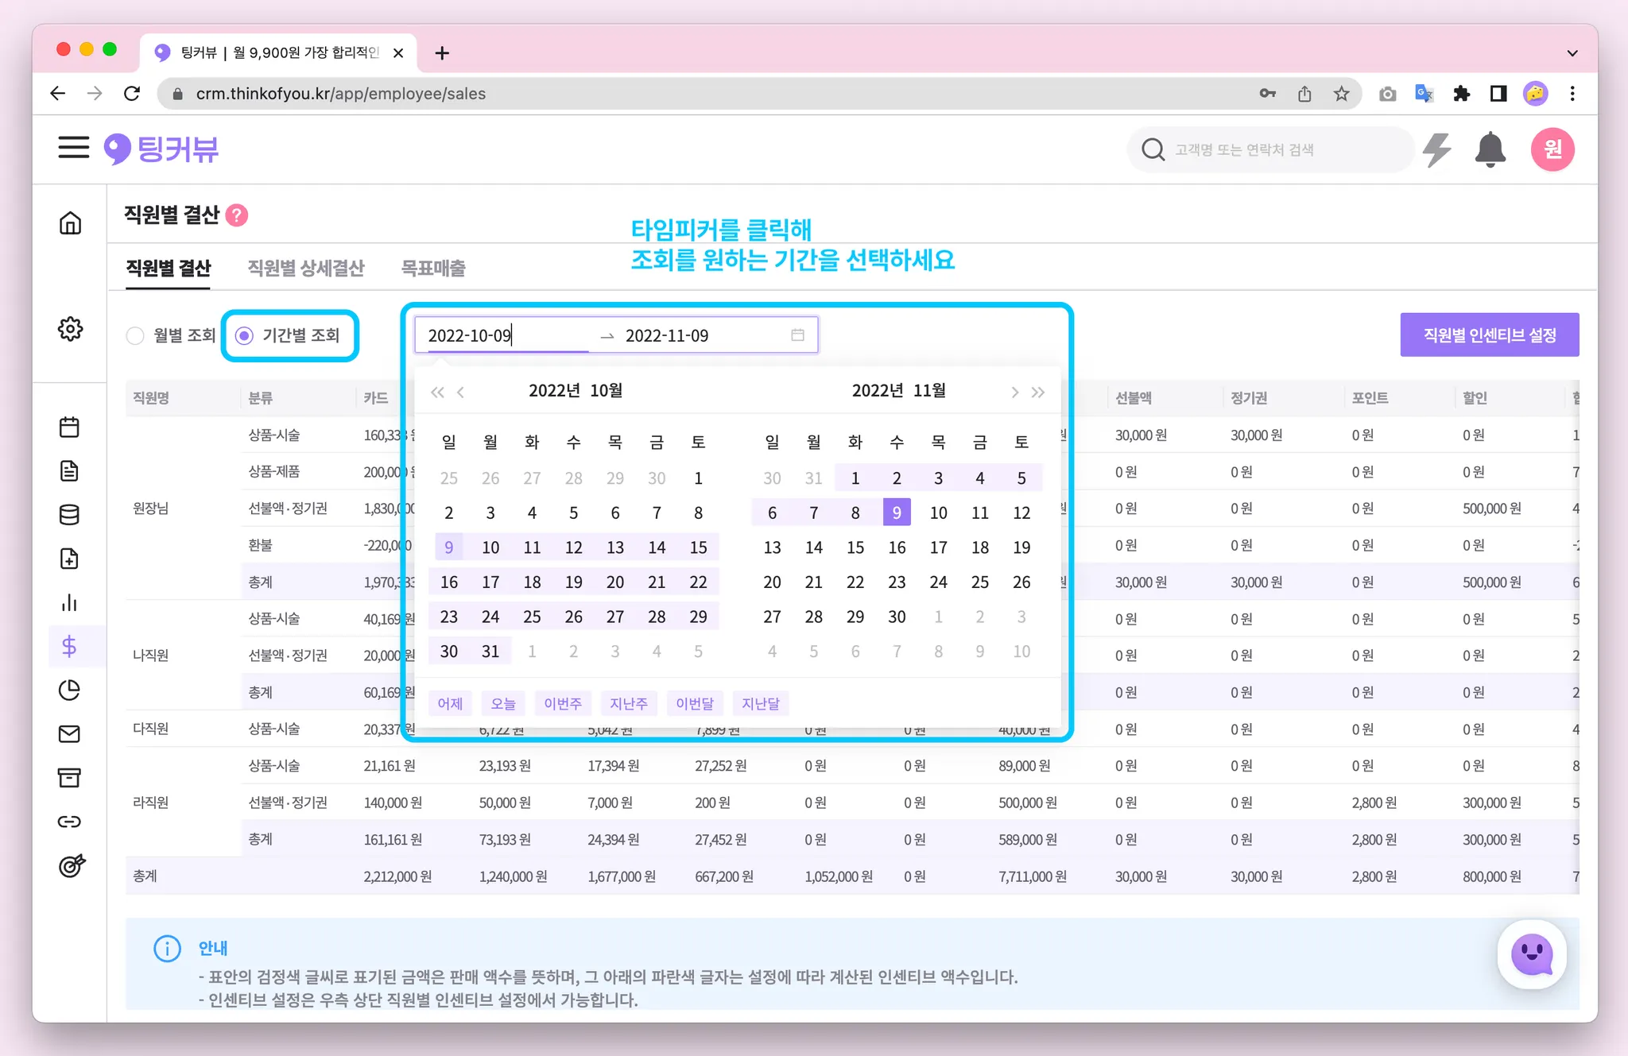The height and width of the screenshot is (1056, 1628).
Task: Click the question mark help icon
Action: (x=237, y=215)
